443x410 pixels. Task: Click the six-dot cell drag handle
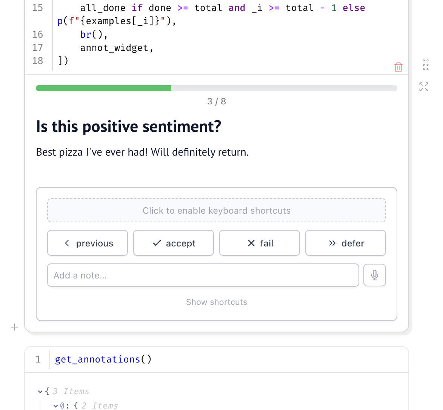pos(425,65)
